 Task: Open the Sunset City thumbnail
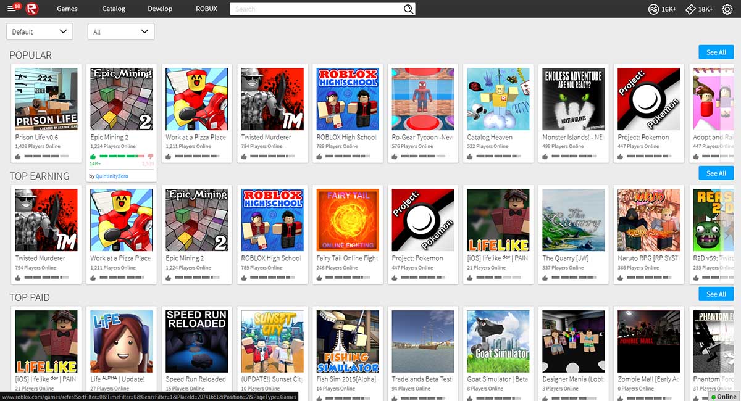tap(272, 341)
